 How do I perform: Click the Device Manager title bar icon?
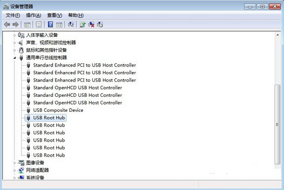pos(6,6)
